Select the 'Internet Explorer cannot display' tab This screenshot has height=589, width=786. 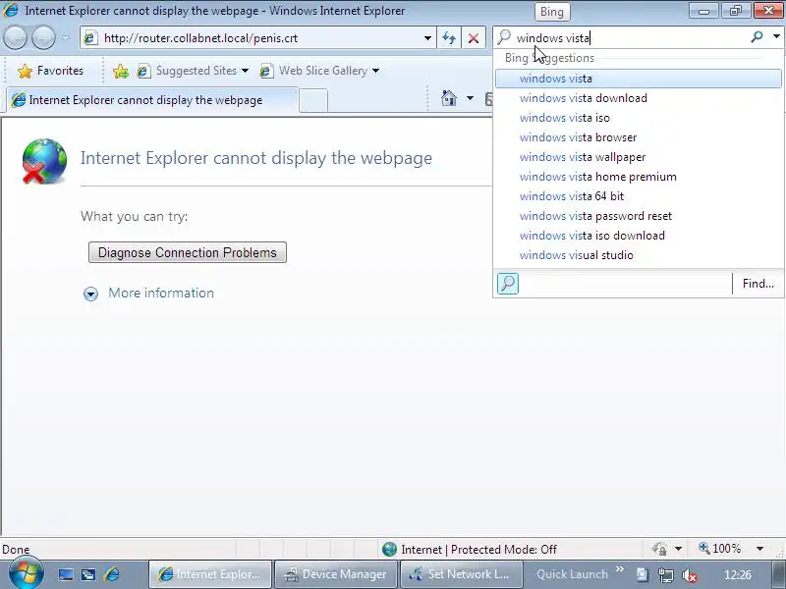(153, 100)
